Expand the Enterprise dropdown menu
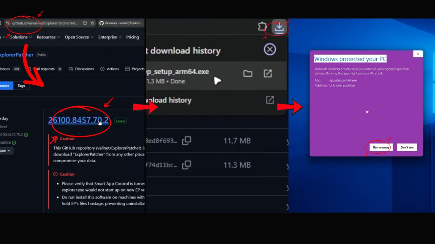Viewport: 435px width, 244px height. click(x=110, y=37)
